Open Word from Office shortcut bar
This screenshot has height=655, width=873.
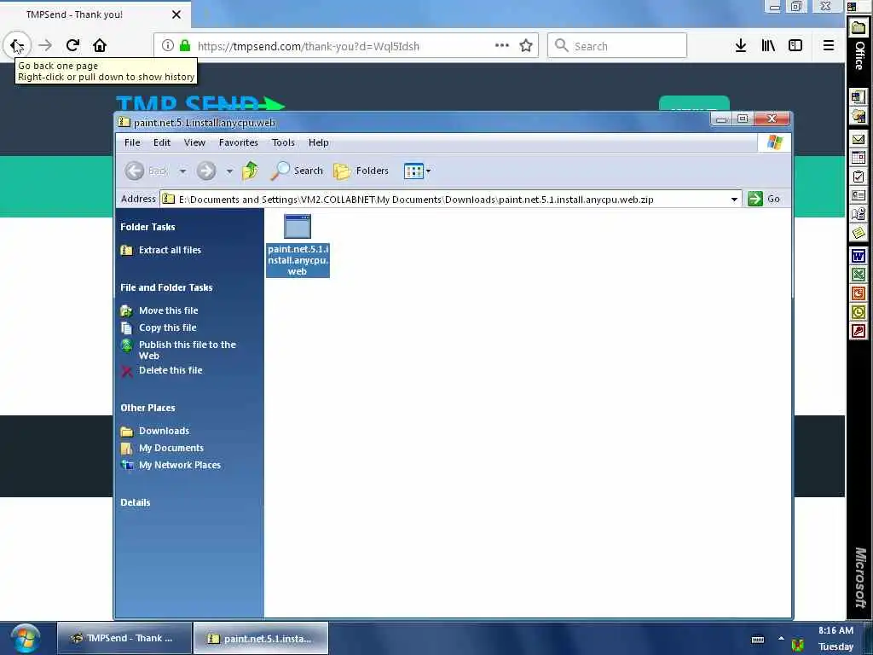tap(858, 256)
